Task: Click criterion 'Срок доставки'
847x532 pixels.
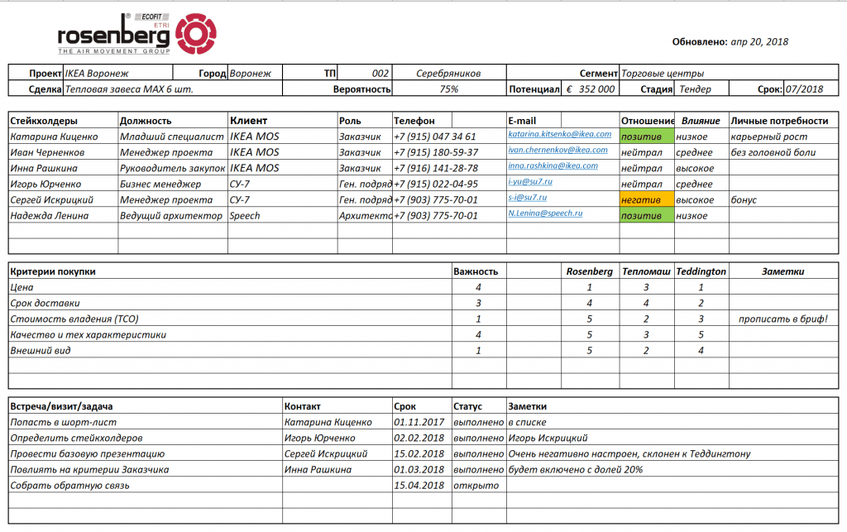Action: [x=45, y=303]
